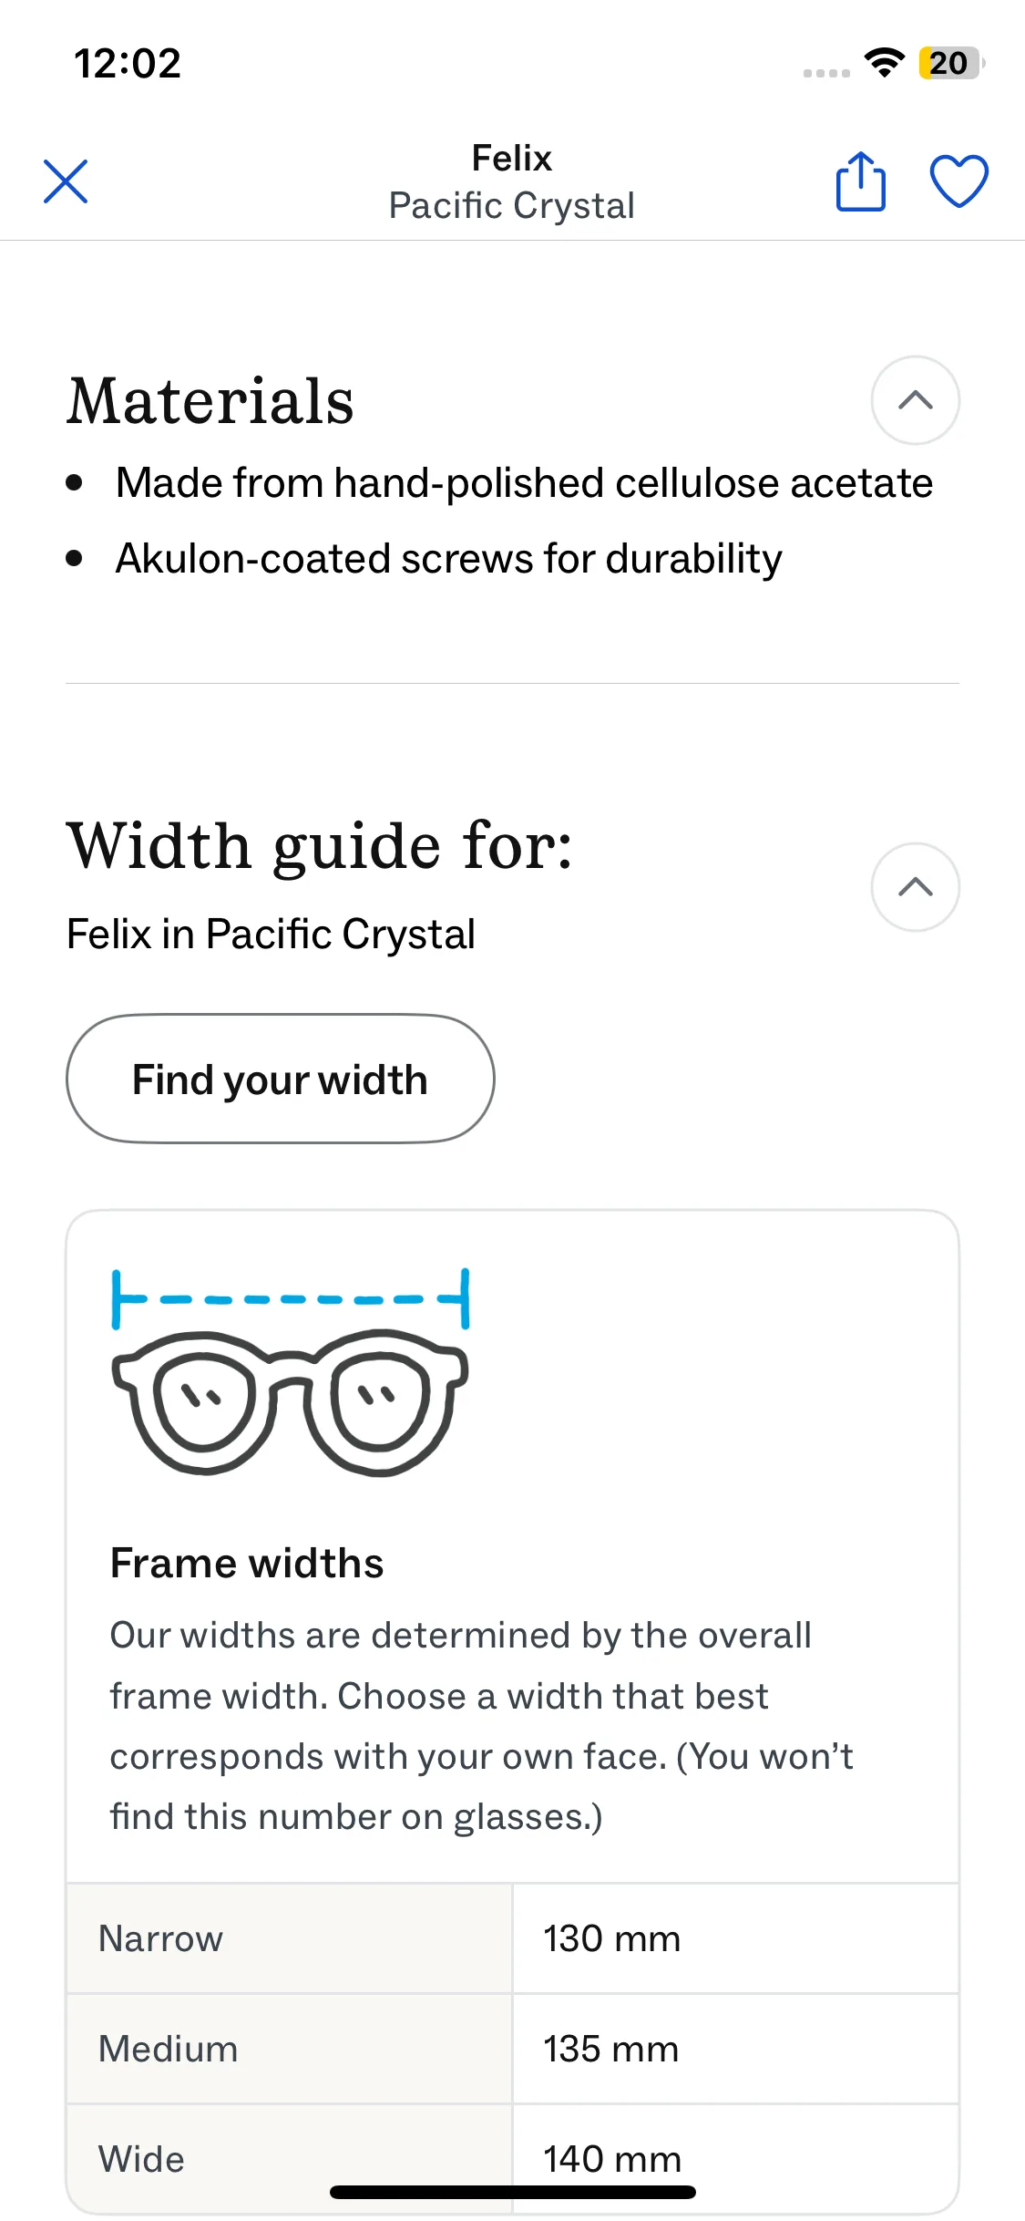Tap the Wi-Fi status icon
The width and height of the screenshot is (1025, 2221).
(884, 63)
